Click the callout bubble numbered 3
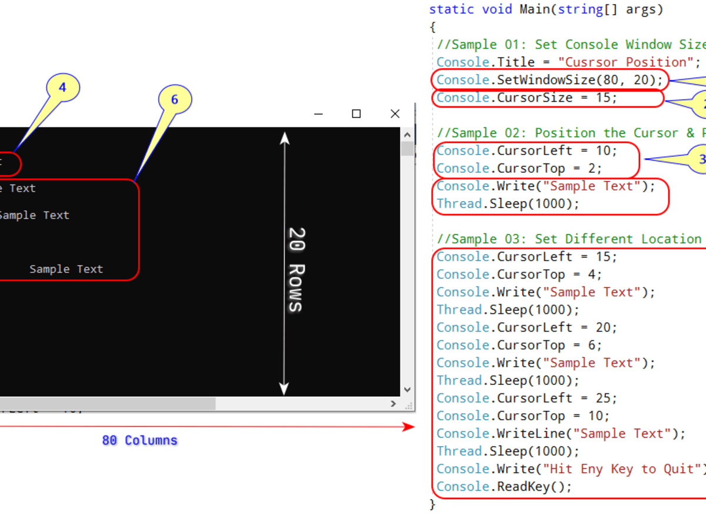The height and width of the screenshot is (529, 706). pos(700,159)
